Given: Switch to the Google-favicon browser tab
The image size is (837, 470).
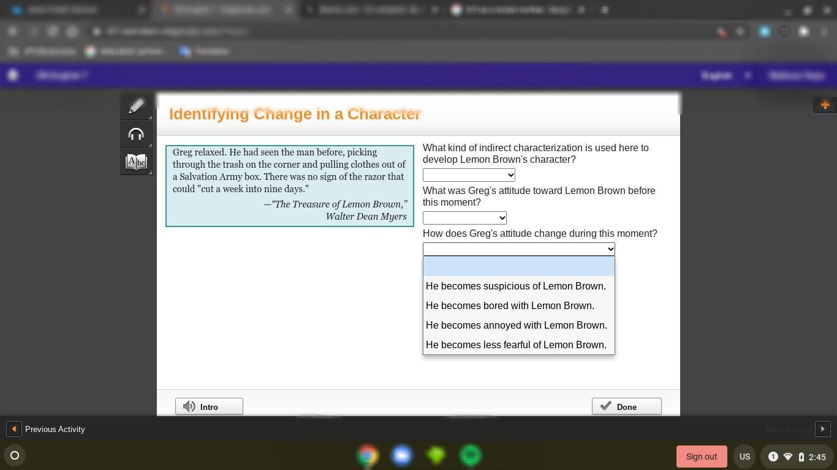Looking at the screenshot, I should [x=518, y=10].
